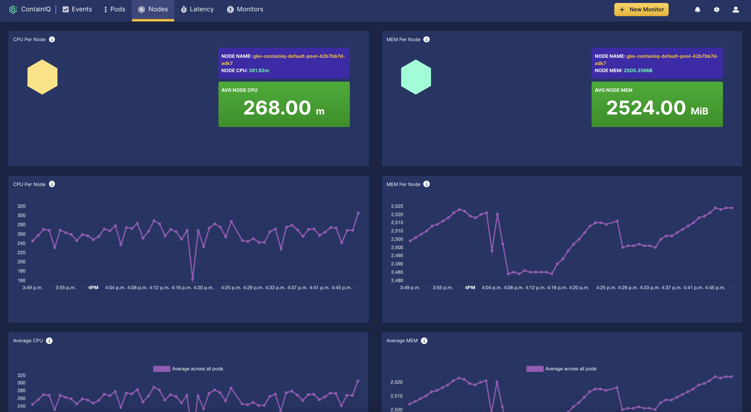Open settings with the gear icon

pos(717,9)
